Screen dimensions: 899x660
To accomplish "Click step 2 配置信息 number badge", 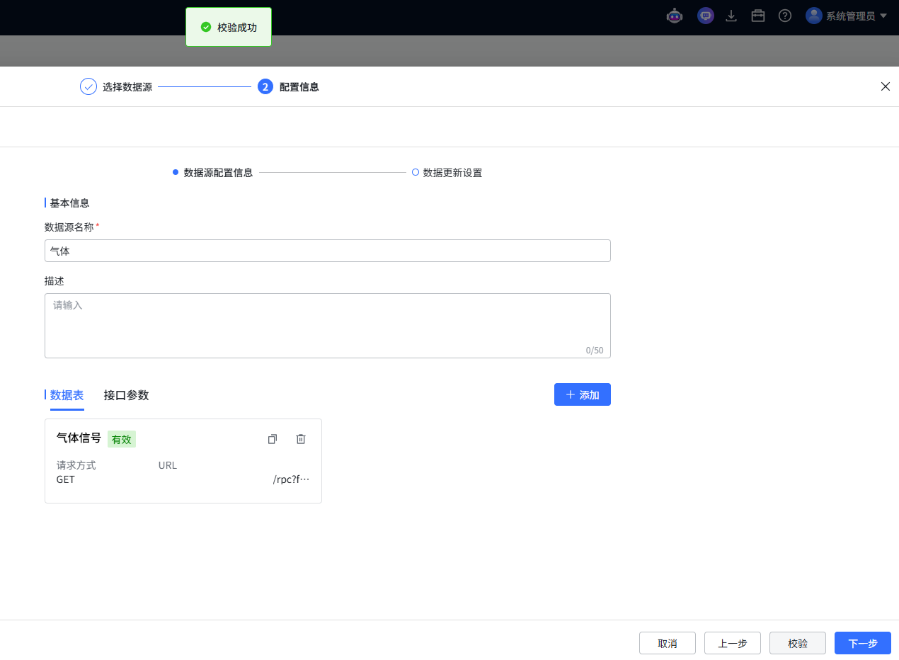I will pyautogui.click(x=265, y=87).
